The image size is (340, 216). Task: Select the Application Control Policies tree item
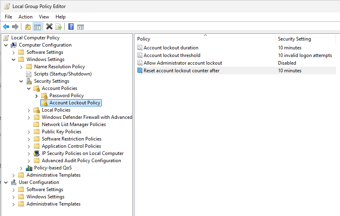click(x=71, y=146)
